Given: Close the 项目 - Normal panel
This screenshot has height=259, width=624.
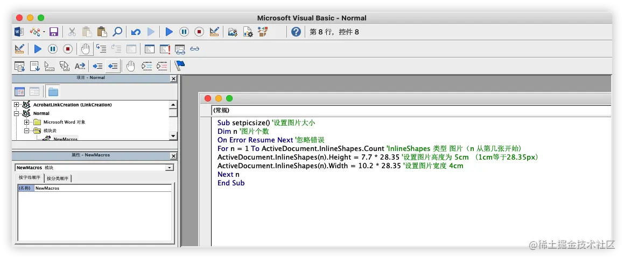Looking at the screenshot, I should [173, 78].
